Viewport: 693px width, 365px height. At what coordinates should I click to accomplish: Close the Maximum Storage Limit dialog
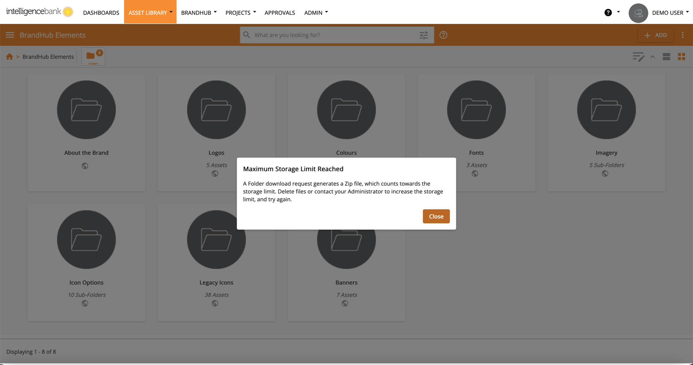436,216
